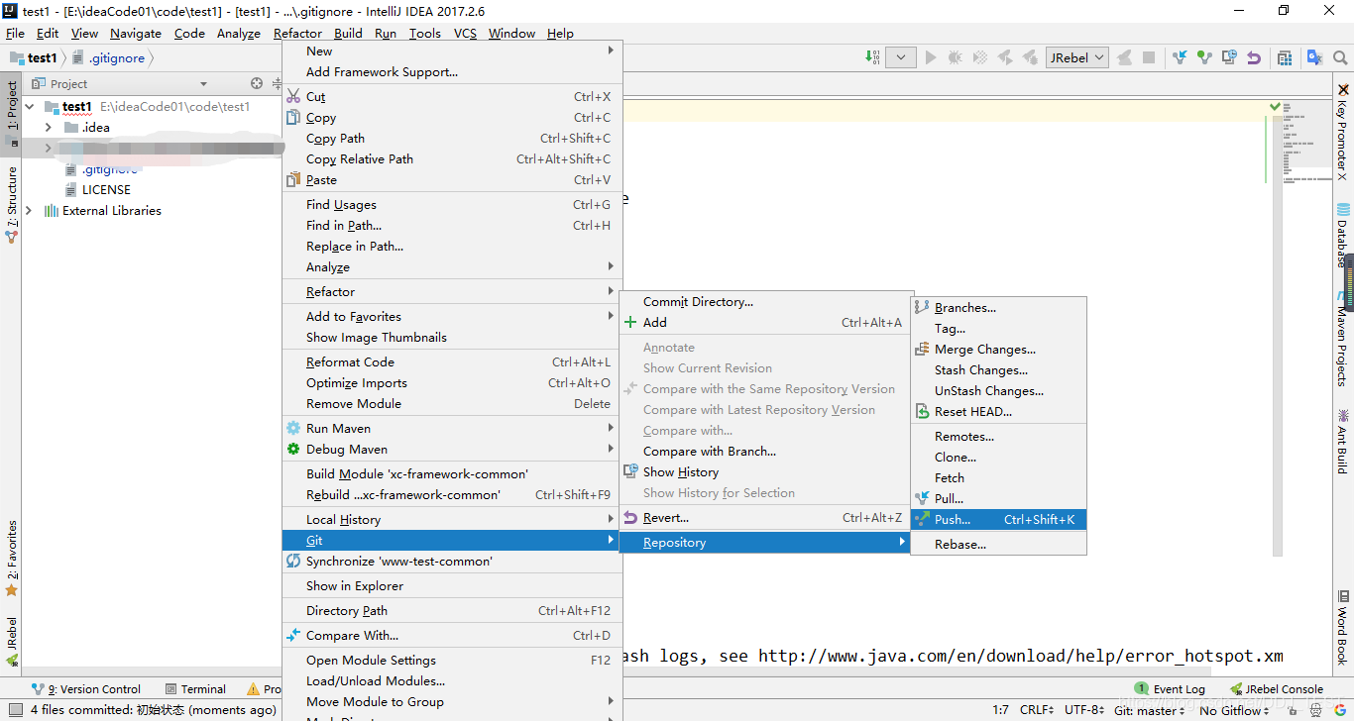This screenshot has width=1354, height=721.
Task: Open the Database side tab
Action: point(1343,235)
